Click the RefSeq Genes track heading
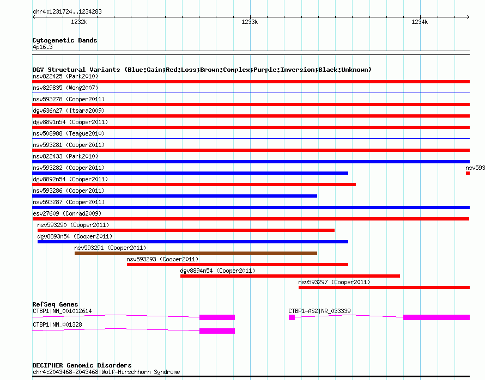485x380 pixels. point(55,304)
